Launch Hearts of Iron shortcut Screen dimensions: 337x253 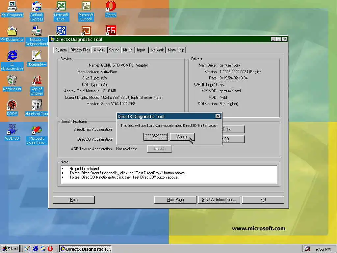pos(37,108)
